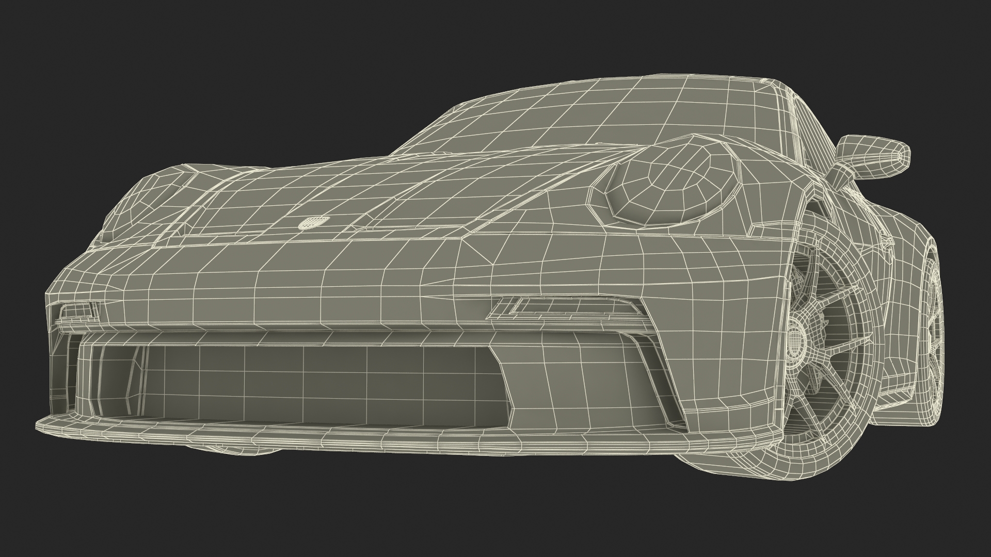Select the hood emblem badge on the car
This screenshot has height=557, width=991.
pyautogui.click(x=313, y=222)
